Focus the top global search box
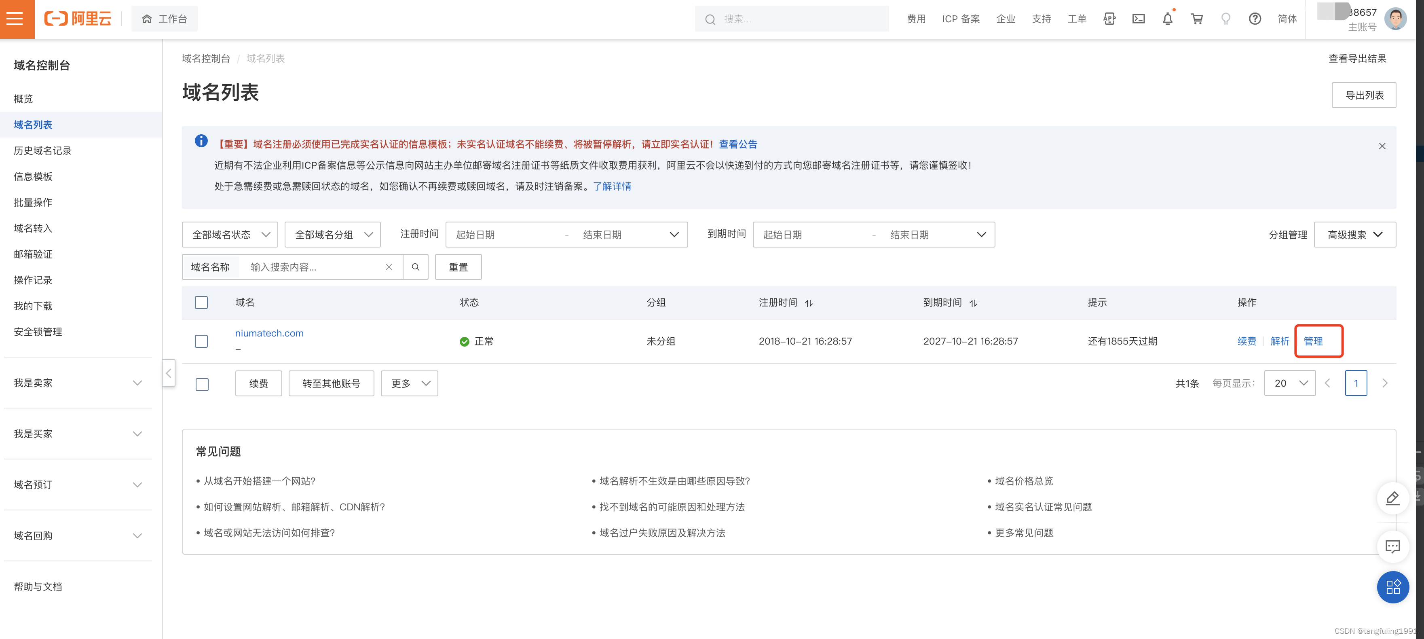Image resolution: width=1424 pixels, height=639 pixels. coord(791,19)
